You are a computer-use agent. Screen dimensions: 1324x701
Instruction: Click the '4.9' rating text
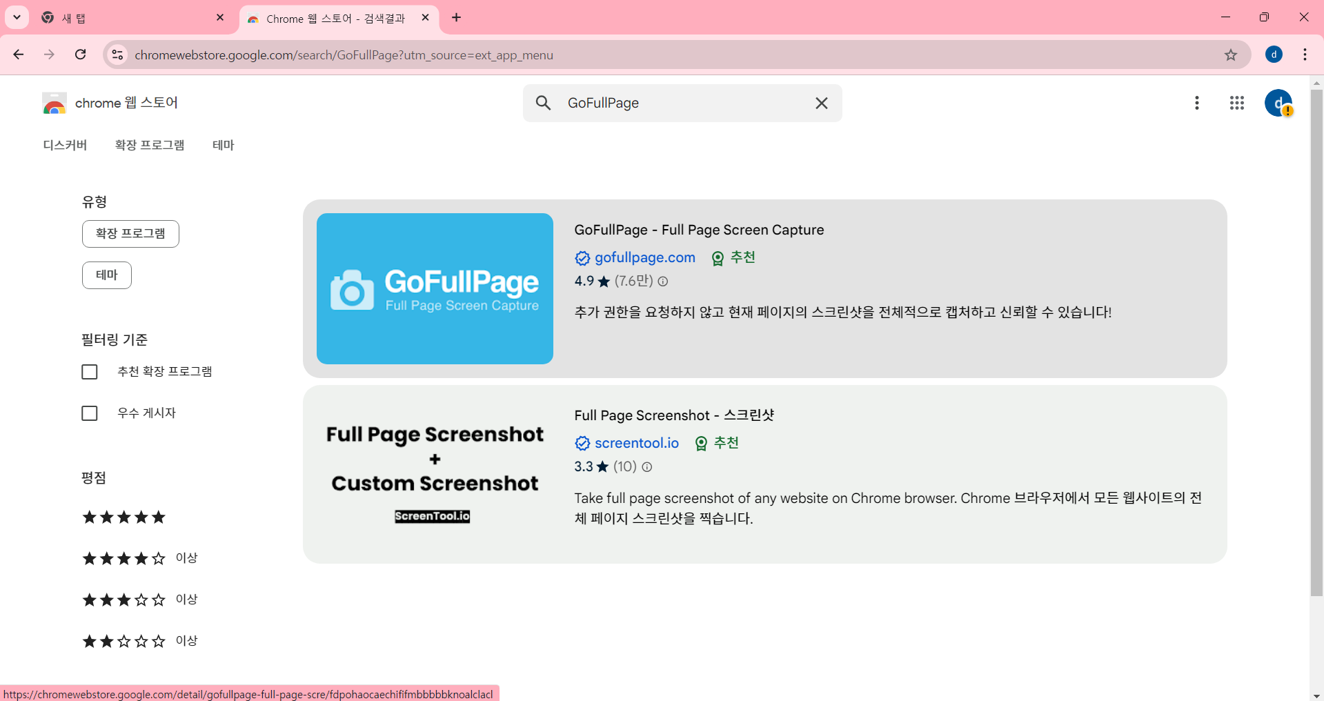pyautogui.click(x=584, y=281)
